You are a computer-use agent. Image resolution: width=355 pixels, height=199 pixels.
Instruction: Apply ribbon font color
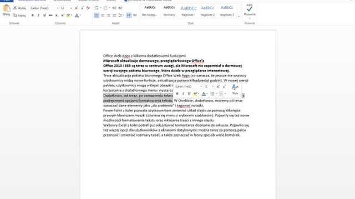pyautogui.click(x=77, y=15)
